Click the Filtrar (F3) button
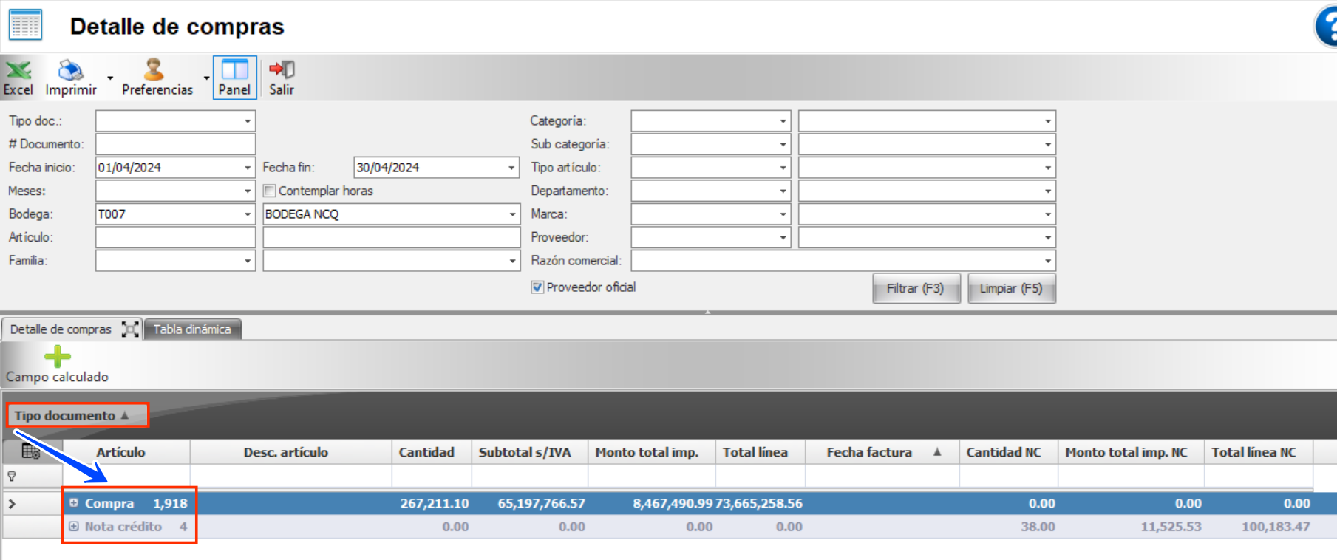Image resolution: width=1337 pixels, height=560 pixels. click(x=915, y=289)
